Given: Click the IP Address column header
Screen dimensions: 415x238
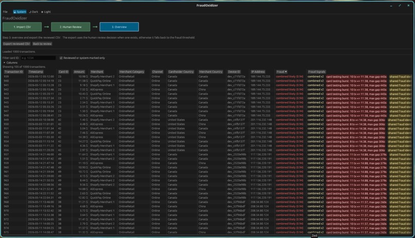Looking at the screenshot, I should (258, 72).
